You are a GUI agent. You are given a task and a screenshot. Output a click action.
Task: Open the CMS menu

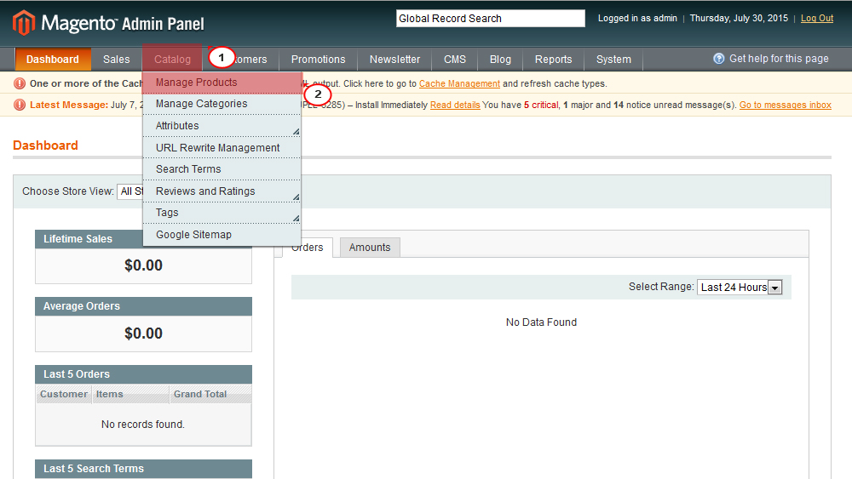coord(455,59)
